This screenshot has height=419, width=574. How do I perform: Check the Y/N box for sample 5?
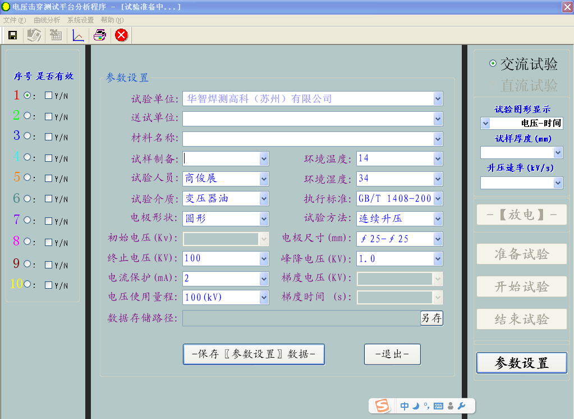[48, 178]
